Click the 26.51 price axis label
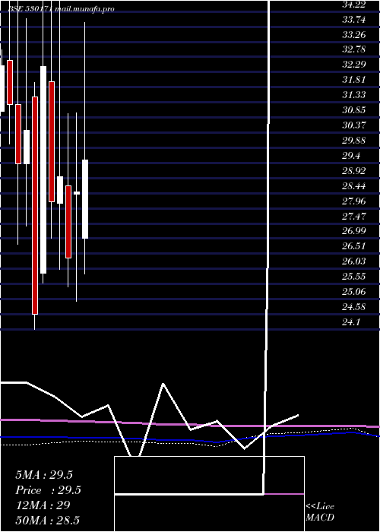The width and height of the screenshot is (380, 532). point(354,246)
